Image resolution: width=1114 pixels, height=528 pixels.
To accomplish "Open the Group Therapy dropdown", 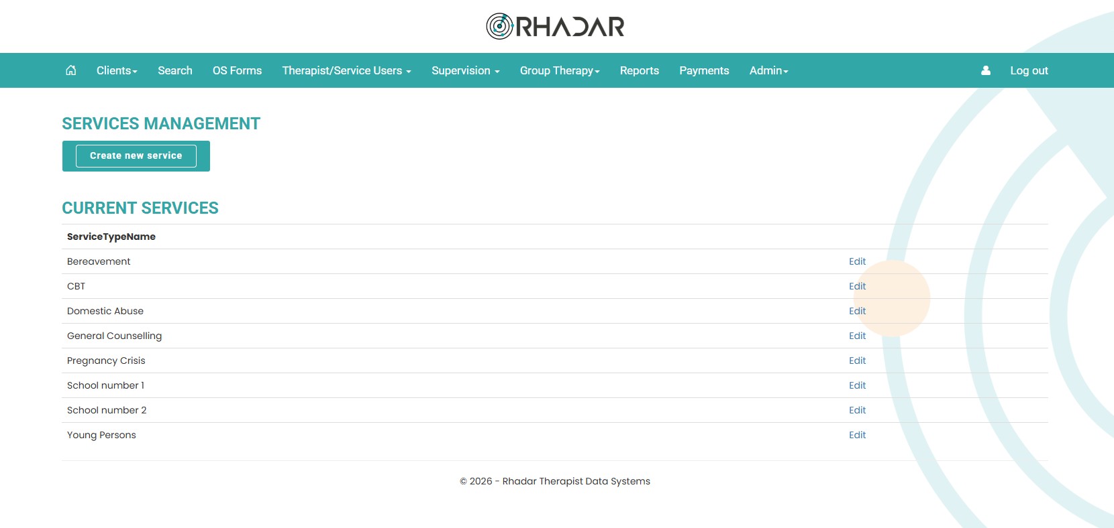I will tap(560, 70).
